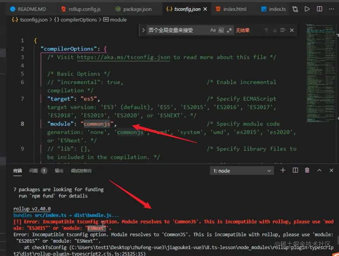339x256 pixels.
Task: Click tsconfig.json in the breadcrumb
Action: tap(34, 20)
